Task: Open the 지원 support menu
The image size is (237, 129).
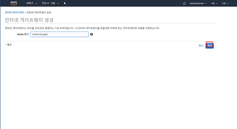Action: pos(225,3)
